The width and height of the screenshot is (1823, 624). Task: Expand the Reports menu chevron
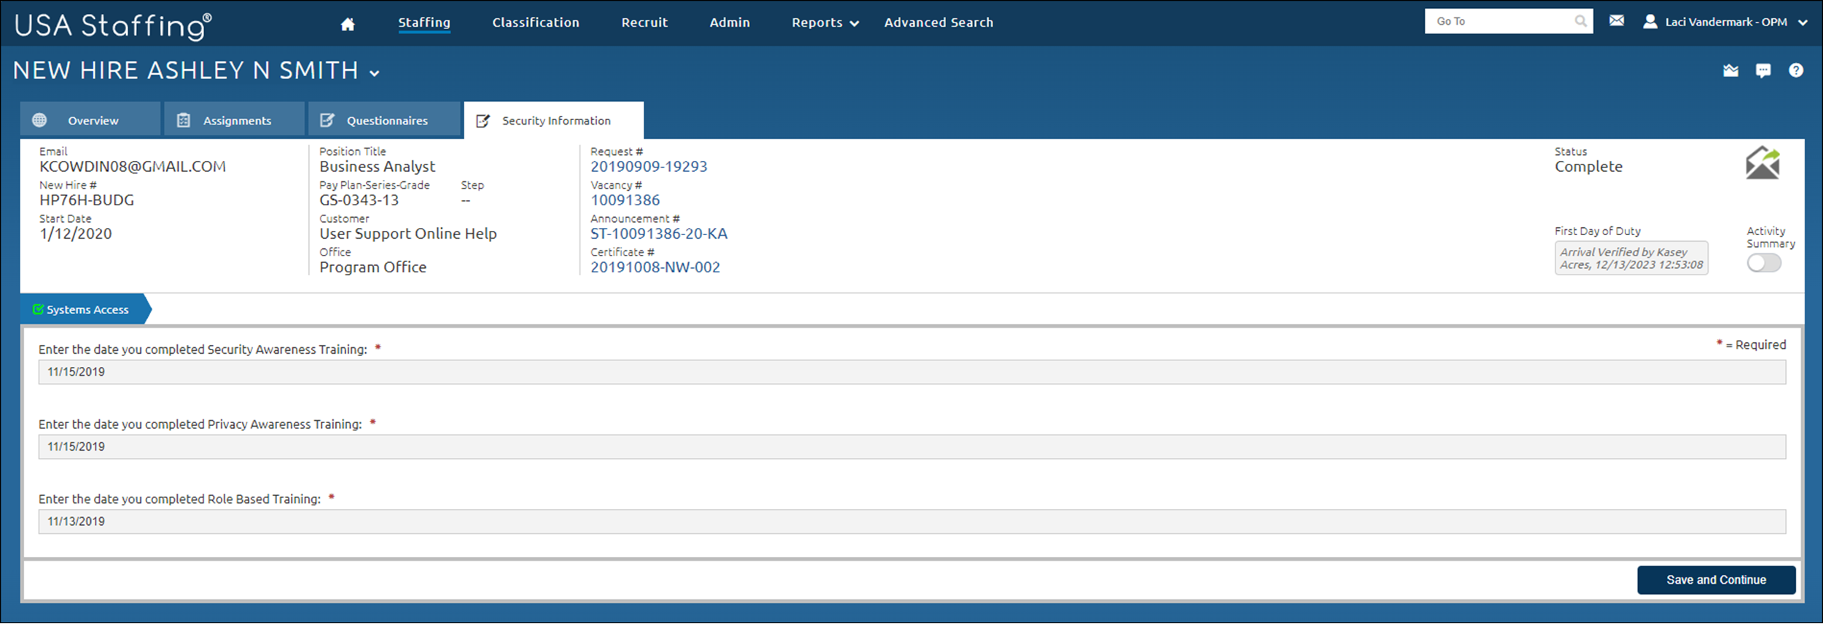[854, 24]
